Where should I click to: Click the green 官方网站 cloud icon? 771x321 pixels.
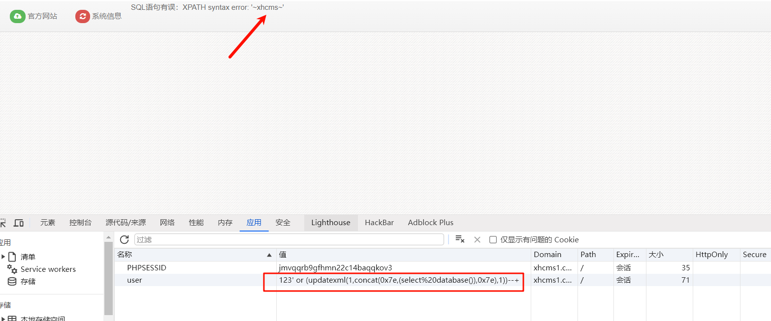18,16
